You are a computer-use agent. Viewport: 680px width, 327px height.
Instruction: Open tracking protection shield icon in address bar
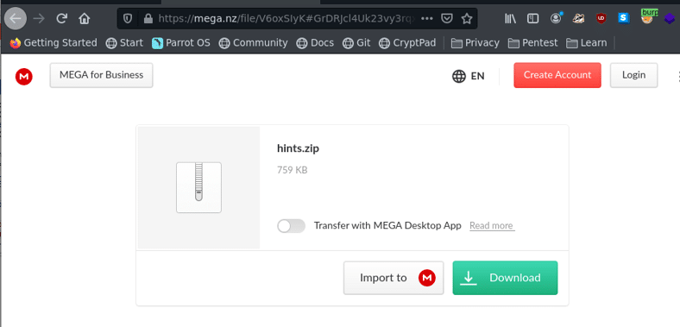point(128,19)
